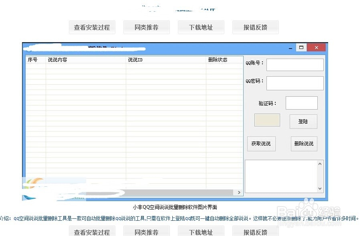
Task: Click the right arrow of the horizontal scrollbar
Action: 240,192
